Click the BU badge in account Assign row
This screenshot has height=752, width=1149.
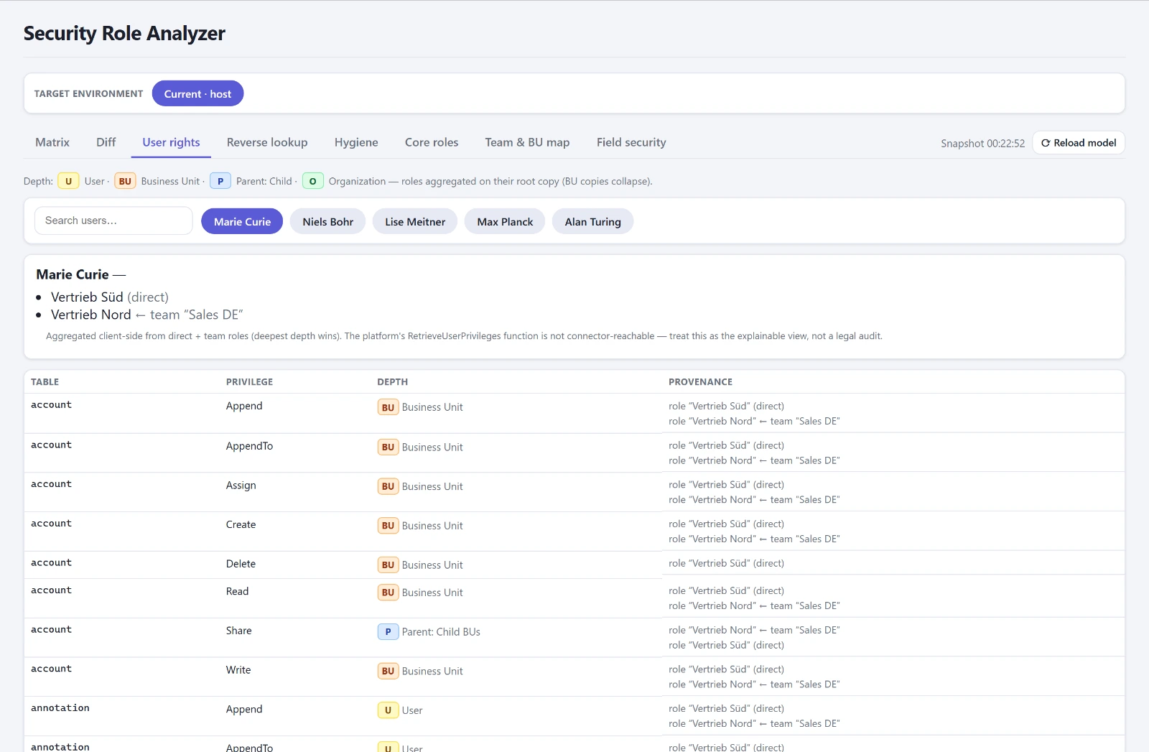click(x=388, y=486)
